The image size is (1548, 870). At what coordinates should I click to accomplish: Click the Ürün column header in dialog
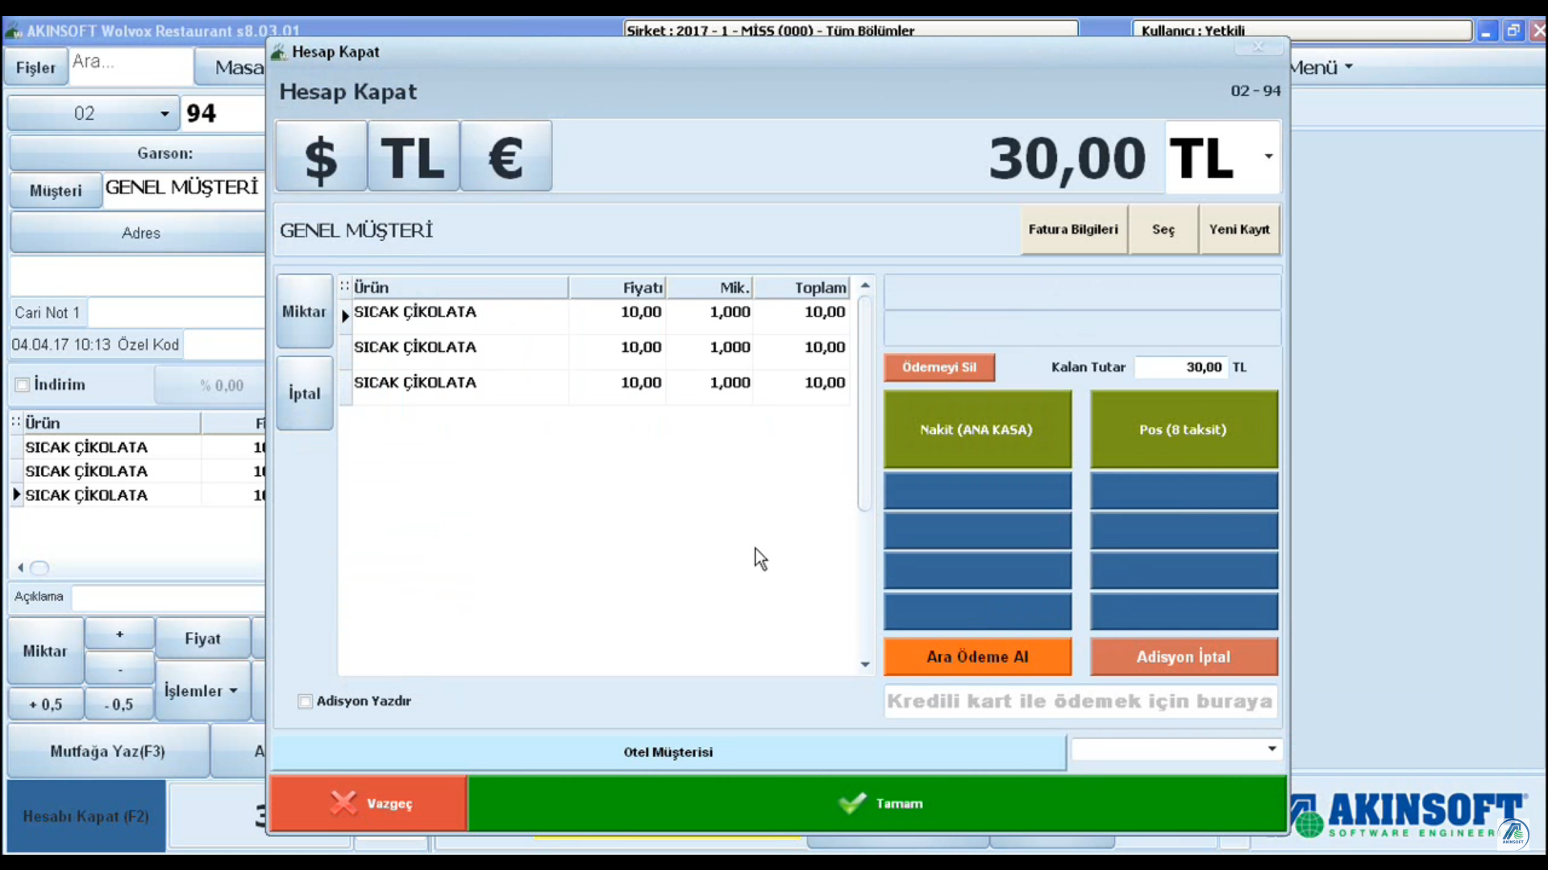460,288
